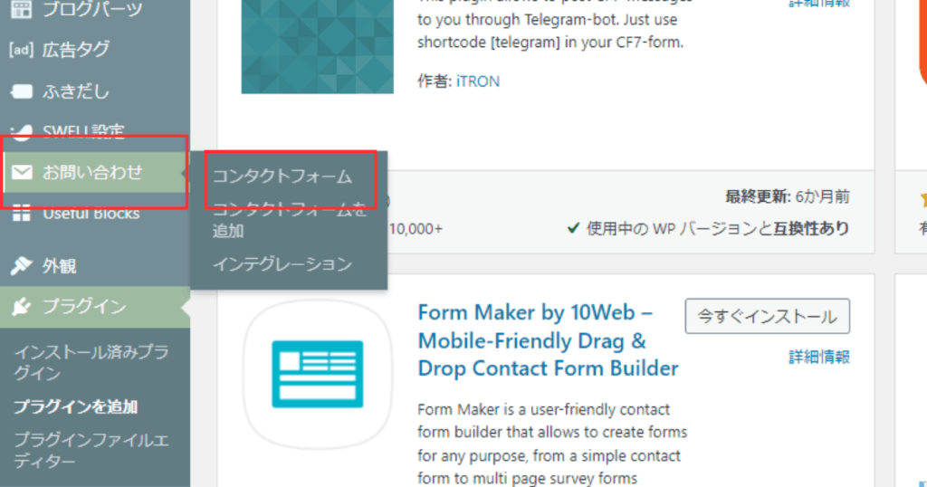Viewport: 927px width, 487px height.
Task: Click 今すぐインストール for Form Maker
Action: coord(768,316)
